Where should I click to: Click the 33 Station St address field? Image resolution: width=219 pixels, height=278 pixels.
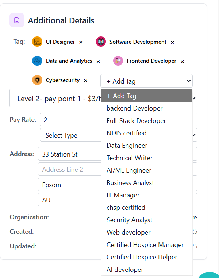pos(69,154)
